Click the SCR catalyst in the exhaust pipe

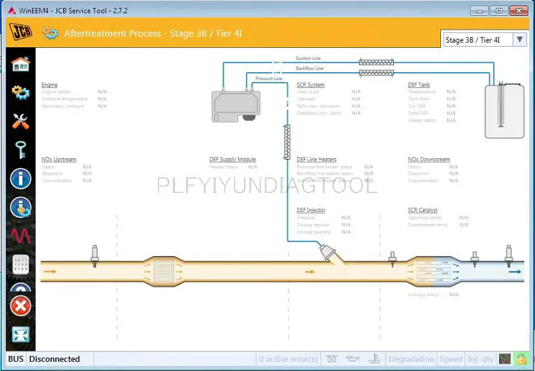[x=433, y=271]
